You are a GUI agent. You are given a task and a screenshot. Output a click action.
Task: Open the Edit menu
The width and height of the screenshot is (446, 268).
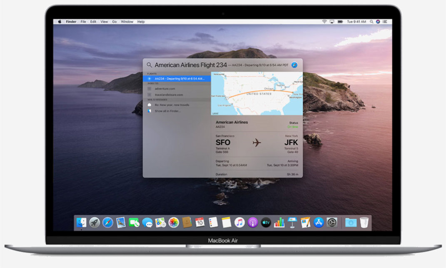coord(93,22)
